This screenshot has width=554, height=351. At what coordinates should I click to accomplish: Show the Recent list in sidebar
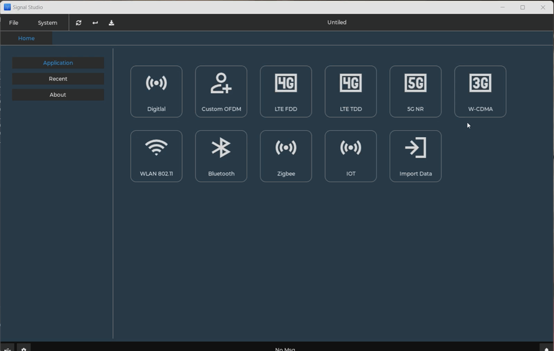tap(58, 79)
